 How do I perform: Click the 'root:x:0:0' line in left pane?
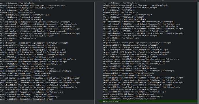tap(17, 3)
